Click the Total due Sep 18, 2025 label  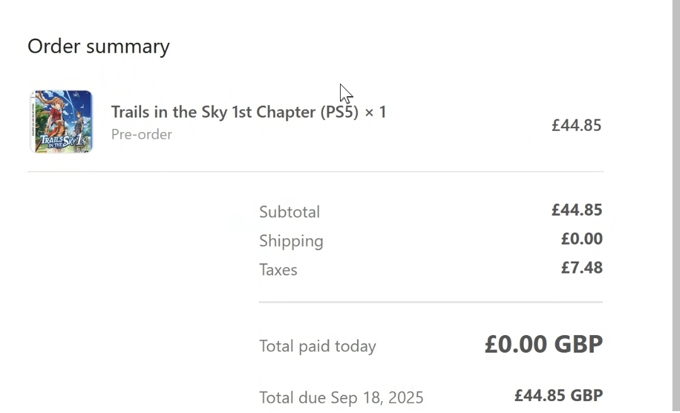(x=341, y=397)
